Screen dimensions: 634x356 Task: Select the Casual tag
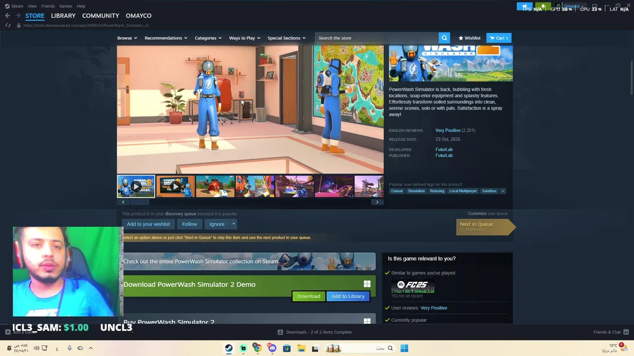click(397, 191)
